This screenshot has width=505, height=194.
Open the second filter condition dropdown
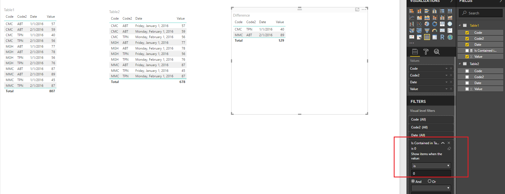point(431,188)
